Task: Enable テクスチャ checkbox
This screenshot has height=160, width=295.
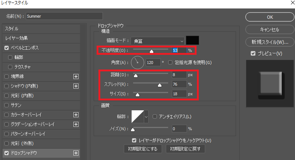Action: pyautogui.click(x=10, y=67)
